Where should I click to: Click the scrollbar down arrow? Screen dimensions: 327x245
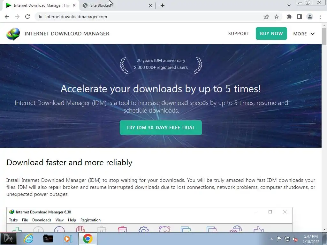tap(324, 230)
